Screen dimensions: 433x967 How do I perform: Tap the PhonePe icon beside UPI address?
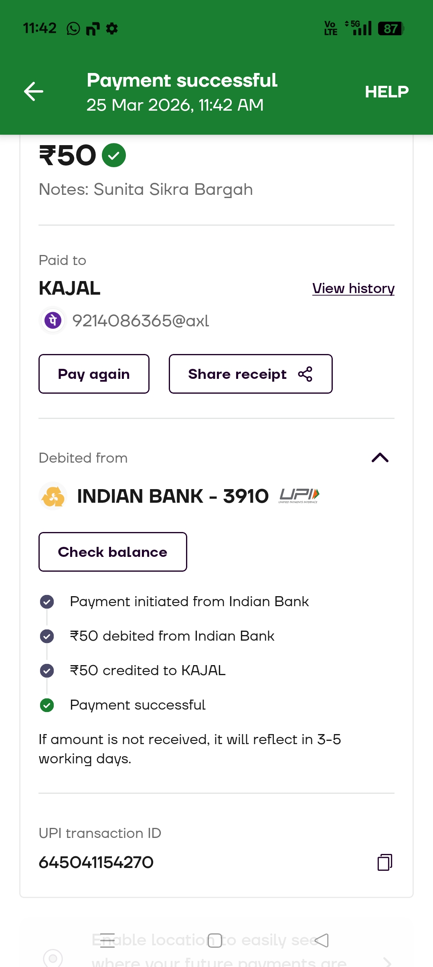pos(53,320)
